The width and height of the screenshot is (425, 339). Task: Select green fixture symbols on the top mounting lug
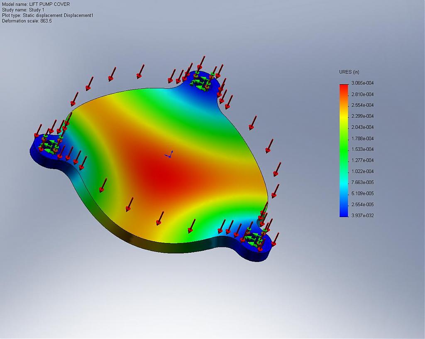pos(200,82)
